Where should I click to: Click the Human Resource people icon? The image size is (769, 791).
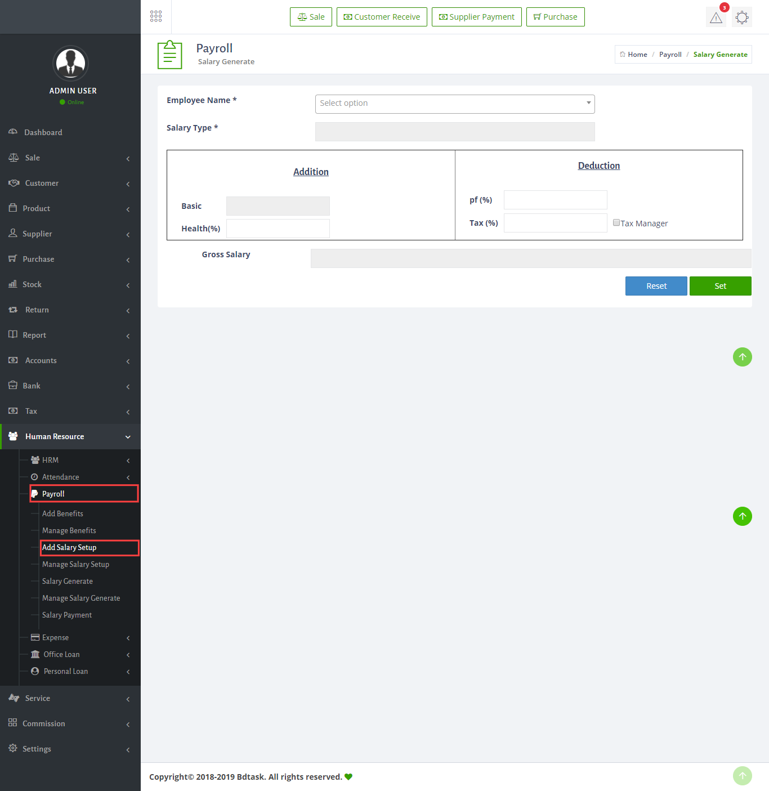[x=13, y=436]
